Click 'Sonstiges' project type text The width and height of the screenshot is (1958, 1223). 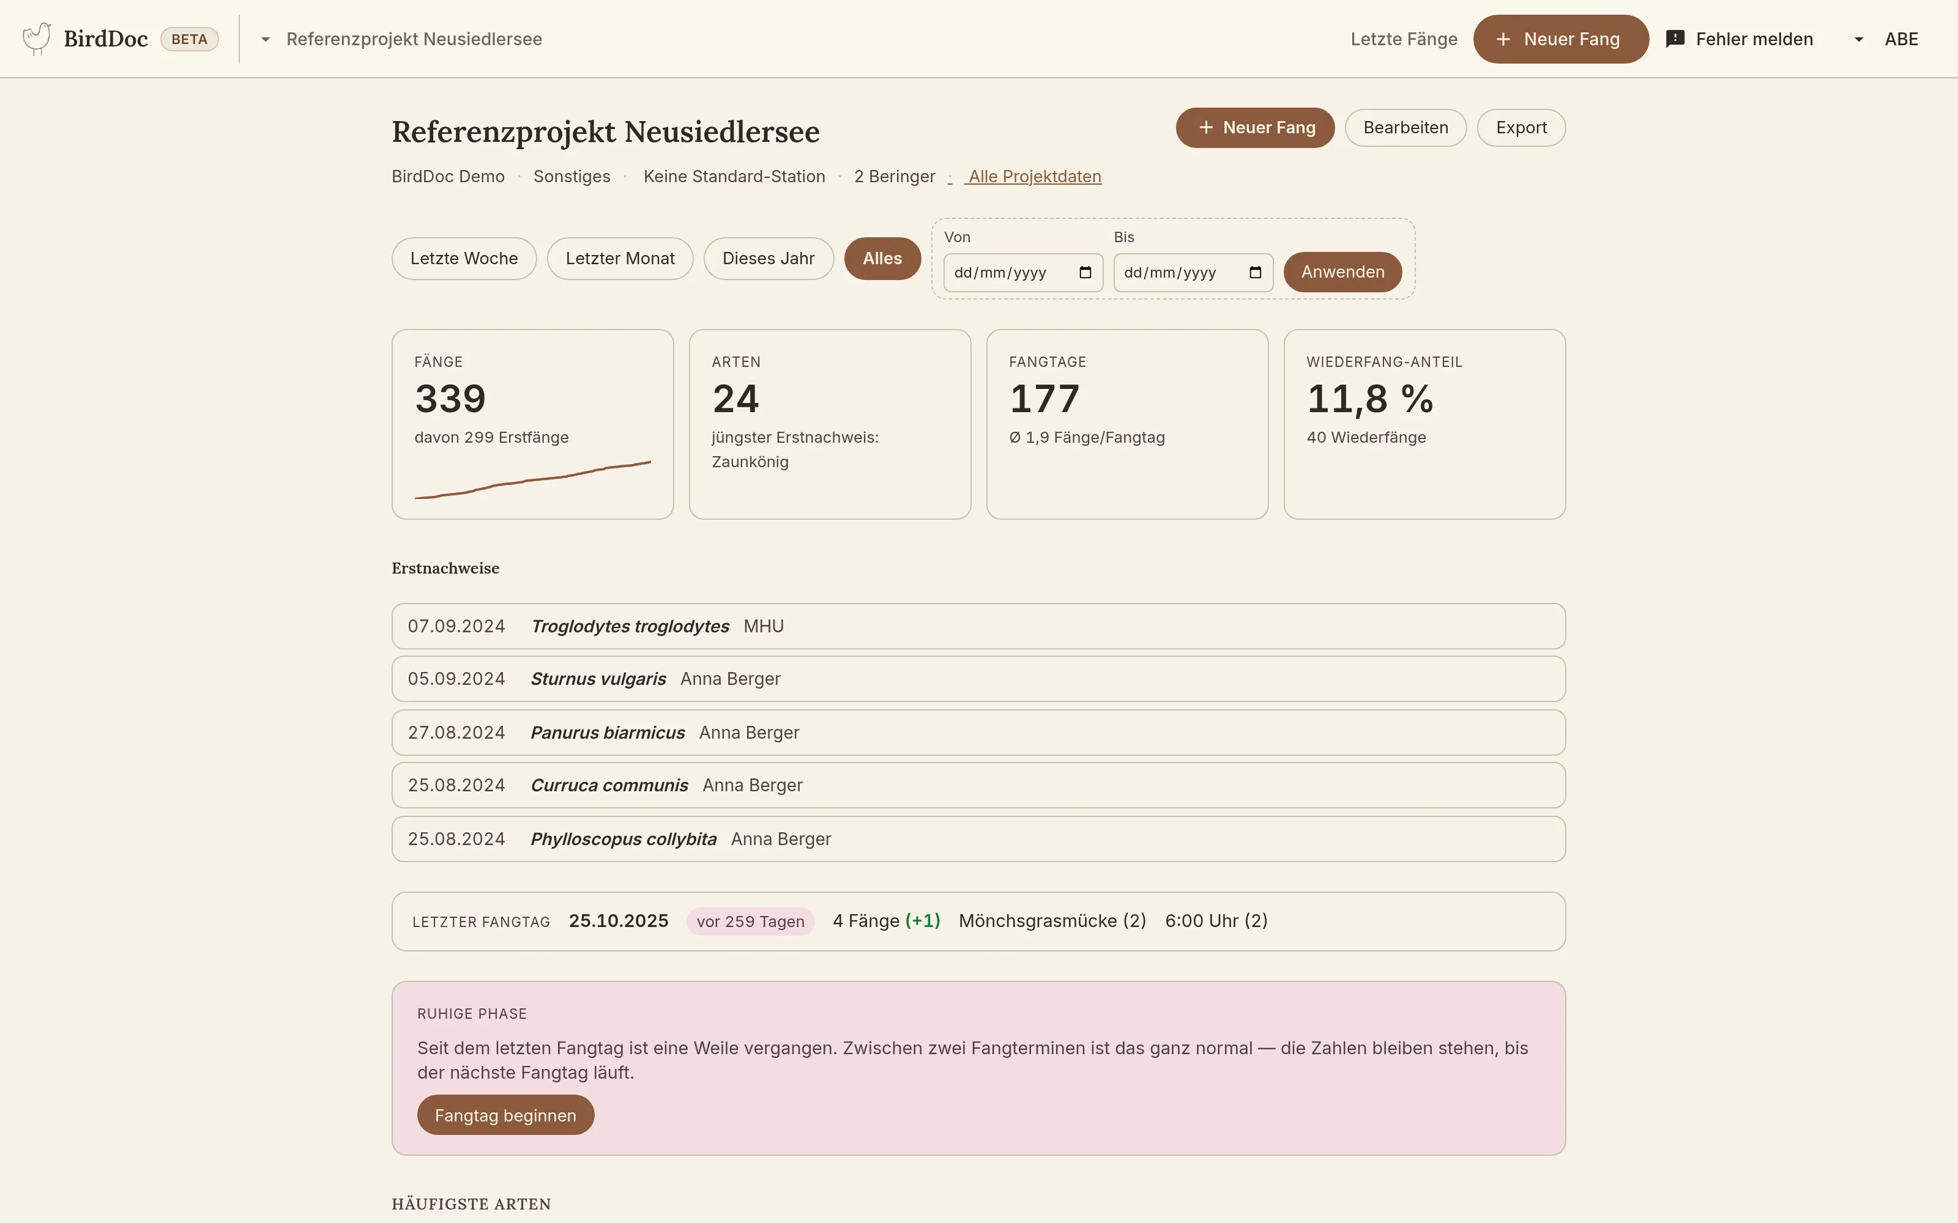(571, 176)
